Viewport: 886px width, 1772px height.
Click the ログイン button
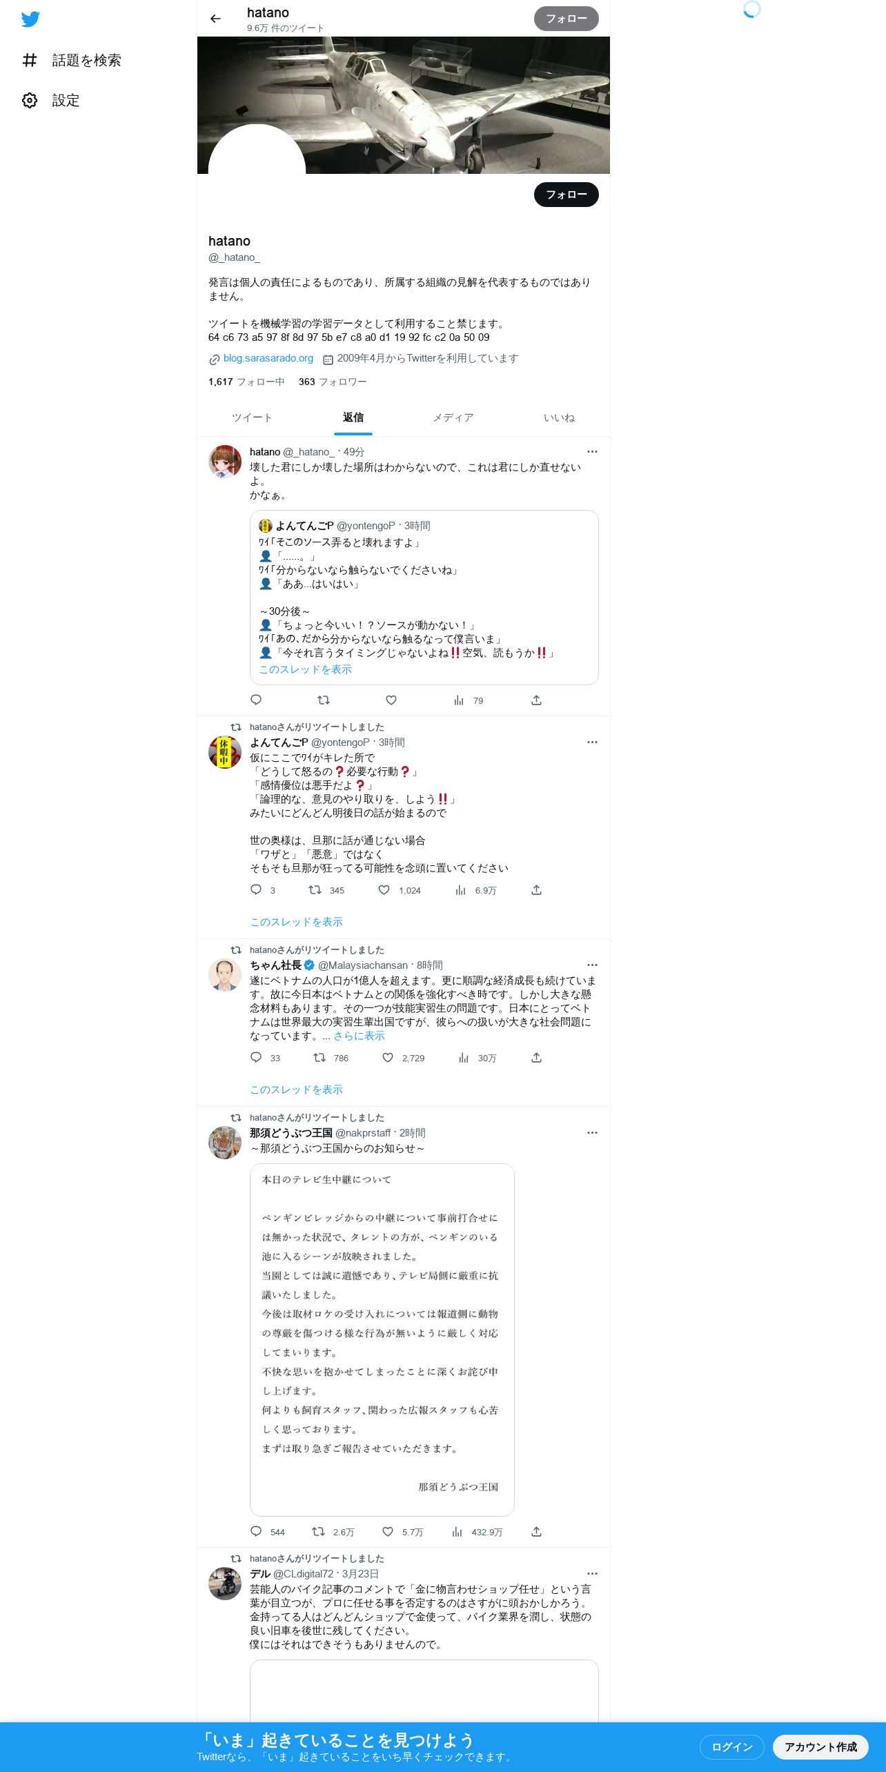click(731, 1746)
